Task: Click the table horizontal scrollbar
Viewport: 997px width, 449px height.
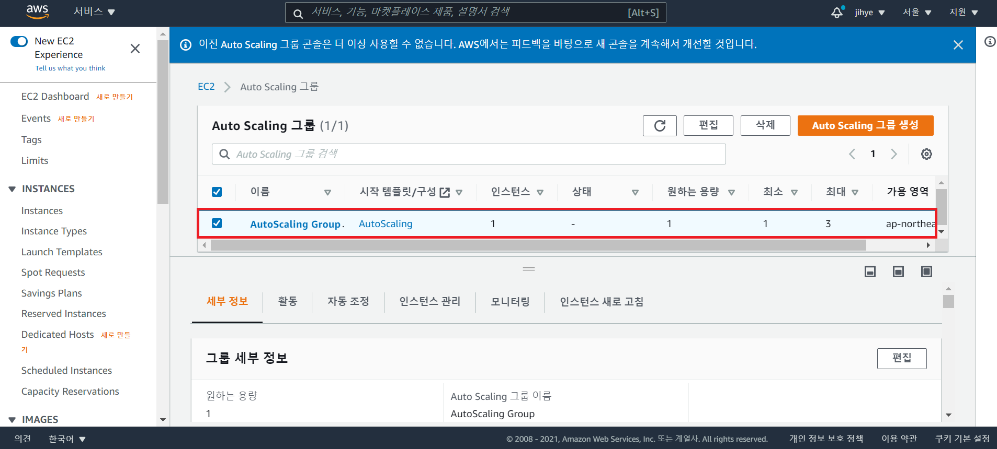Action: click(x=538, y=245)
